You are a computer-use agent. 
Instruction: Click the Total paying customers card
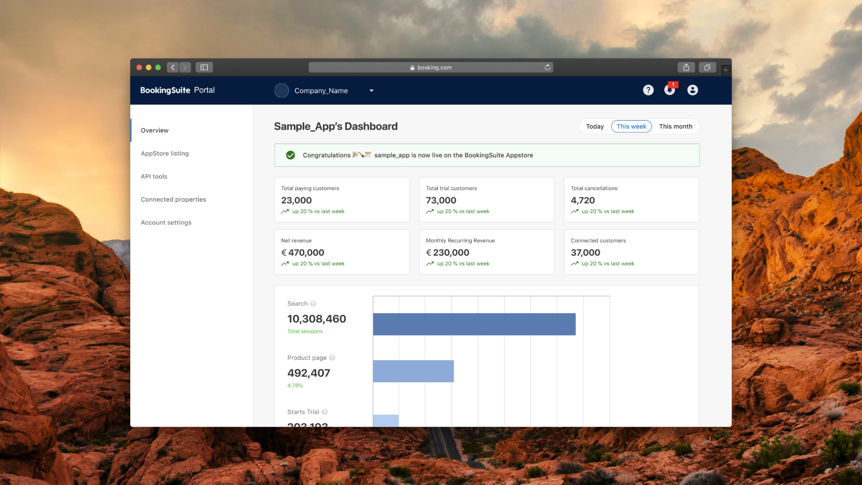[x=342, y=200]
